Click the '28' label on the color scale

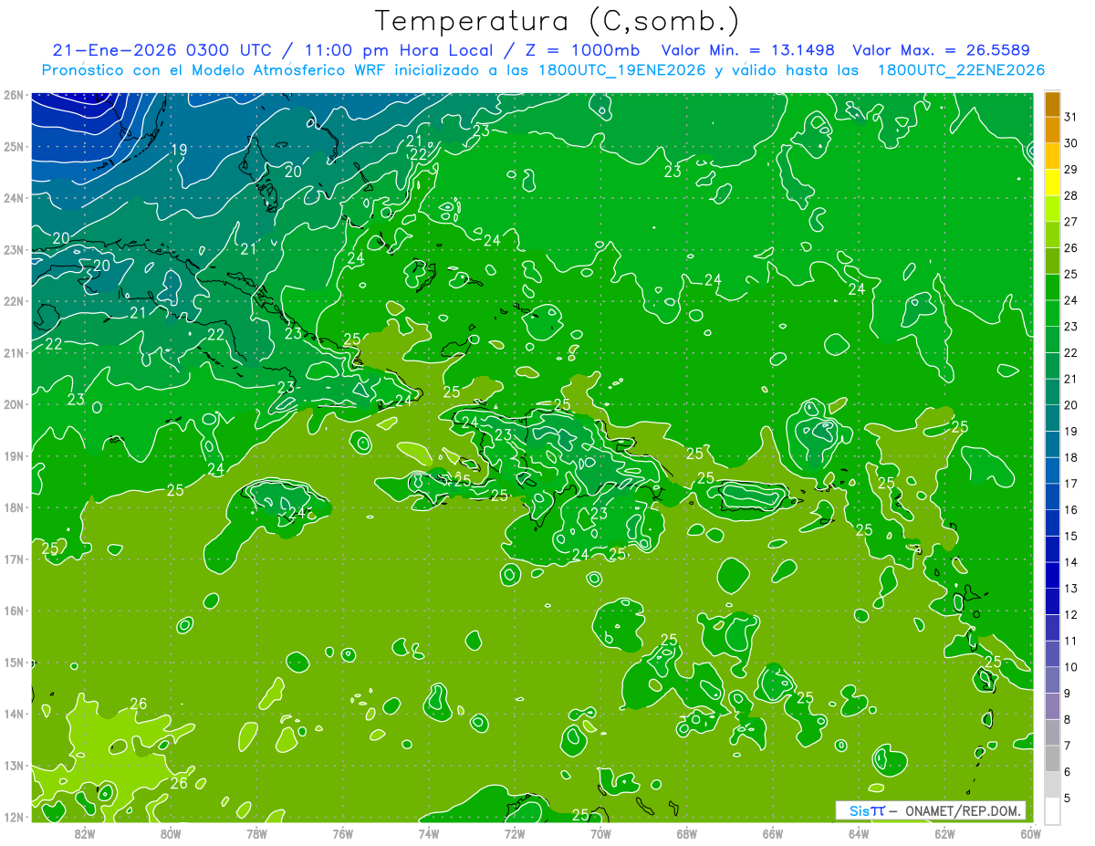(x=1071, y=195)
